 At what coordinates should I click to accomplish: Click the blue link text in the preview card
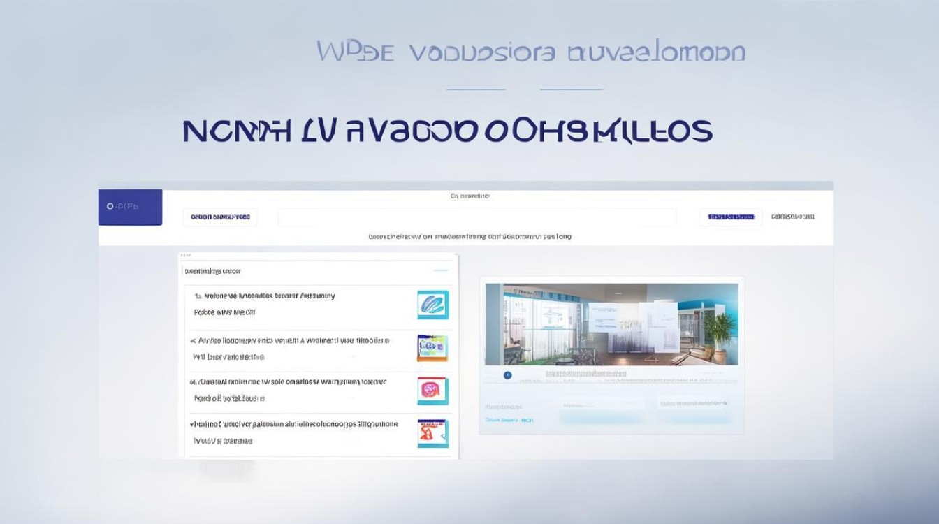click(509, 420)
